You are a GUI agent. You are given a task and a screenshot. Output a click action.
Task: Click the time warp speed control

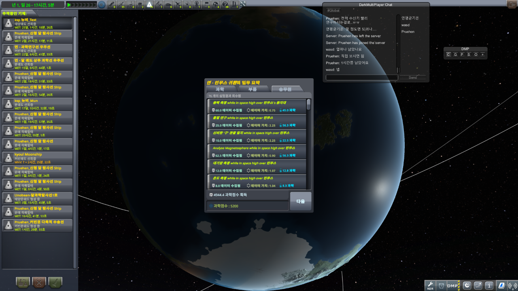point(81,5)
